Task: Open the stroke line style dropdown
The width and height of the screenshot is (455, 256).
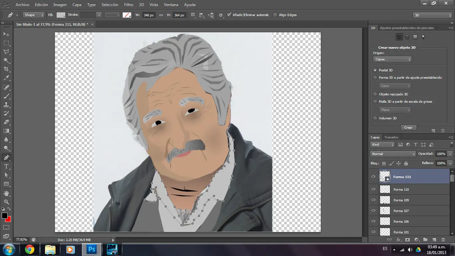Action: 112,15
